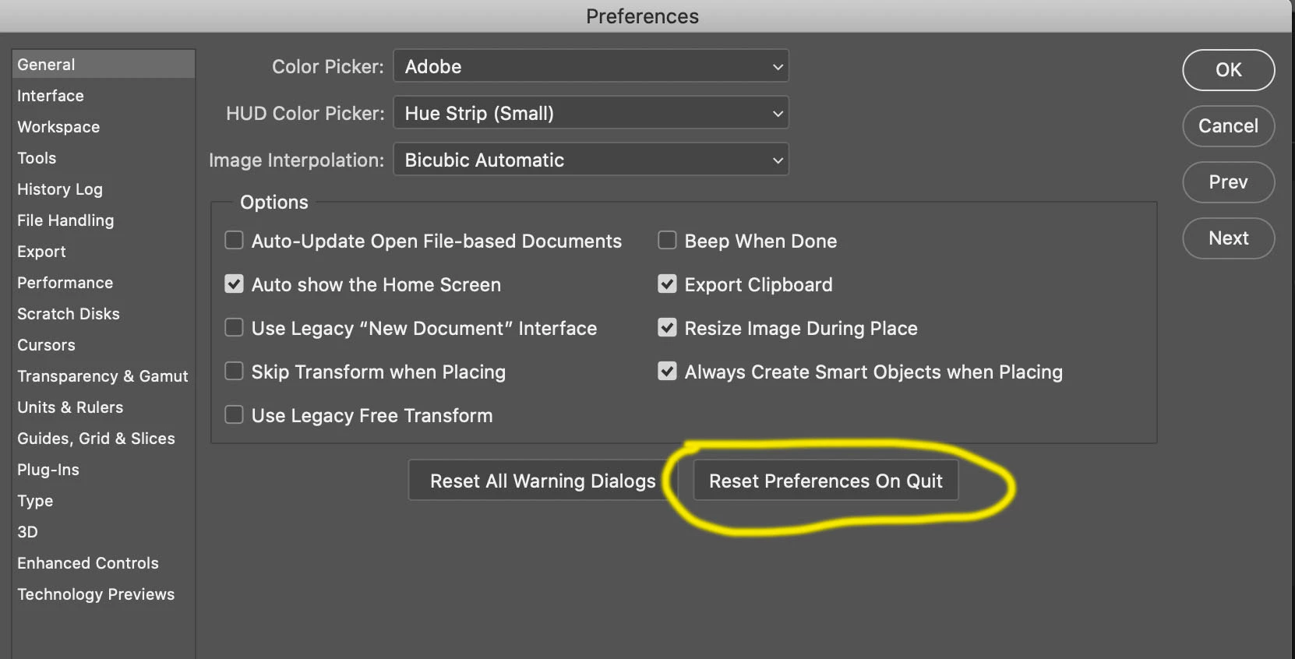Advance to next preferences page with Next

[1228, 238]
